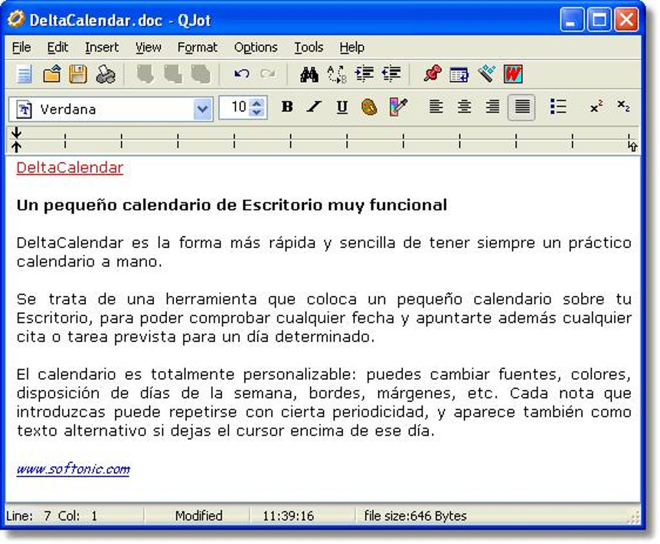Click the QJot icon in title bar

[x=16, y=19]
